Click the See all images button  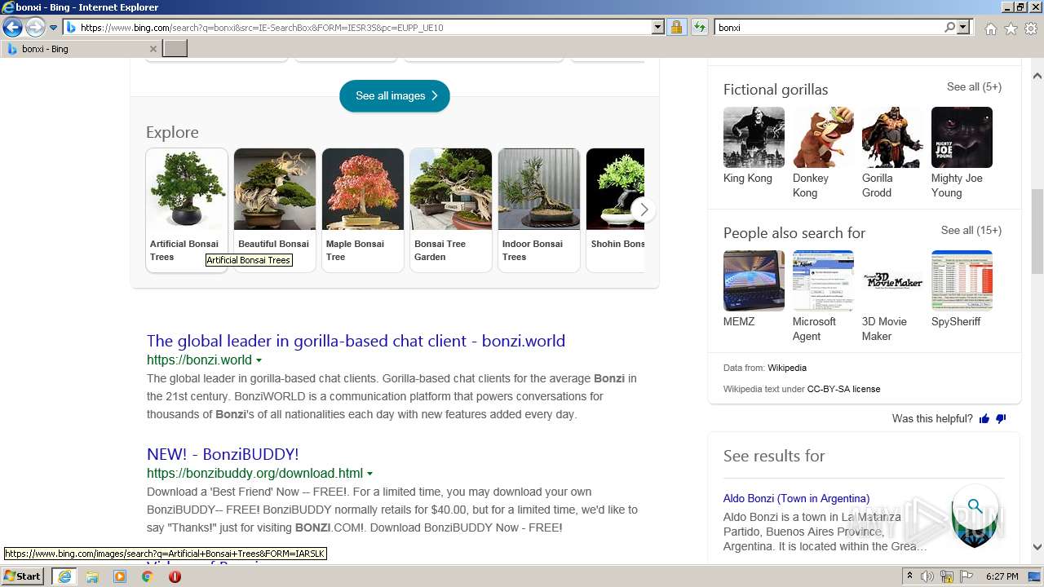click(395, 95)
